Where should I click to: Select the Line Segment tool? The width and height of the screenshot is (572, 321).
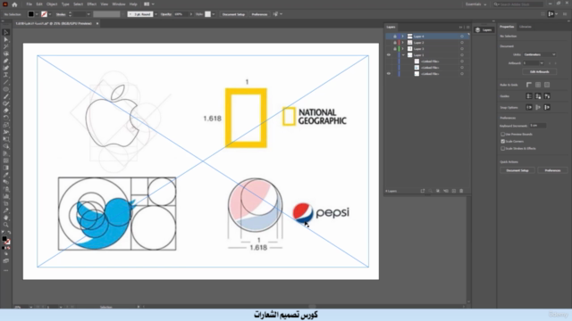[6, 82]
